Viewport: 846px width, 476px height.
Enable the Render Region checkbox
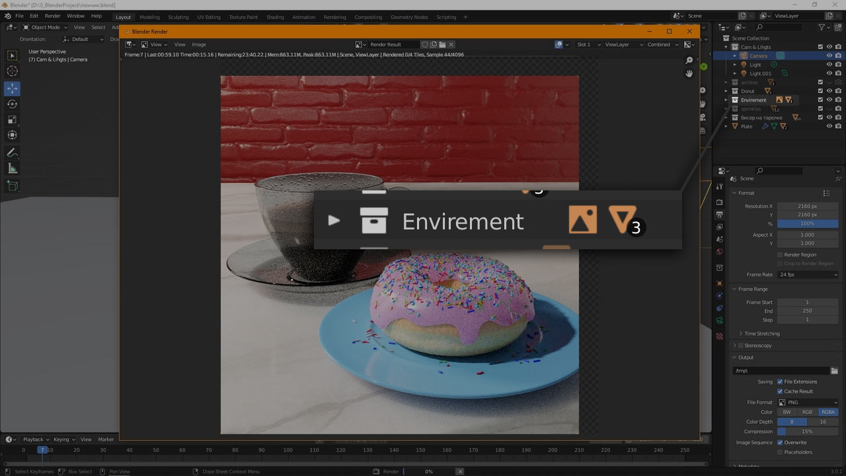780,255
